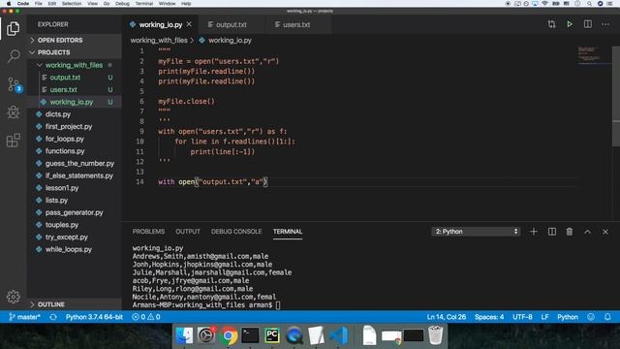The height and width of the screenshot is (349, 620).
Task: Open the Explorer view icon
Action: (x=13, y=28)
